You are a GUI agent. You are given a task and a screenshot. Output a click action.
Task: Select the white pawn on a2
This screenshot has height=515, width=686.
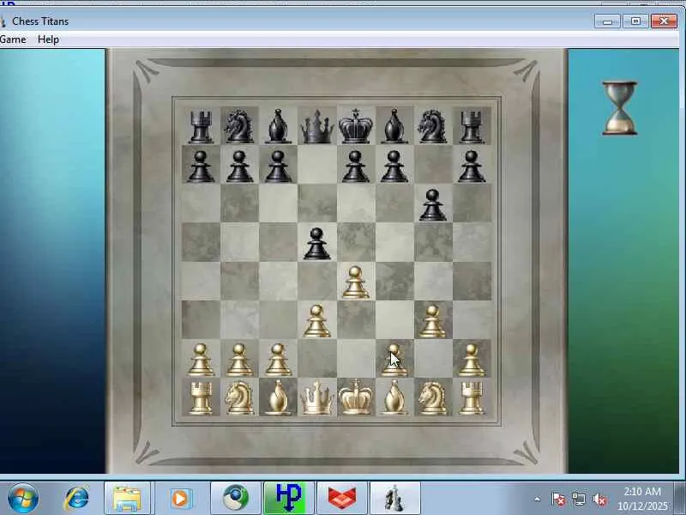201,360
